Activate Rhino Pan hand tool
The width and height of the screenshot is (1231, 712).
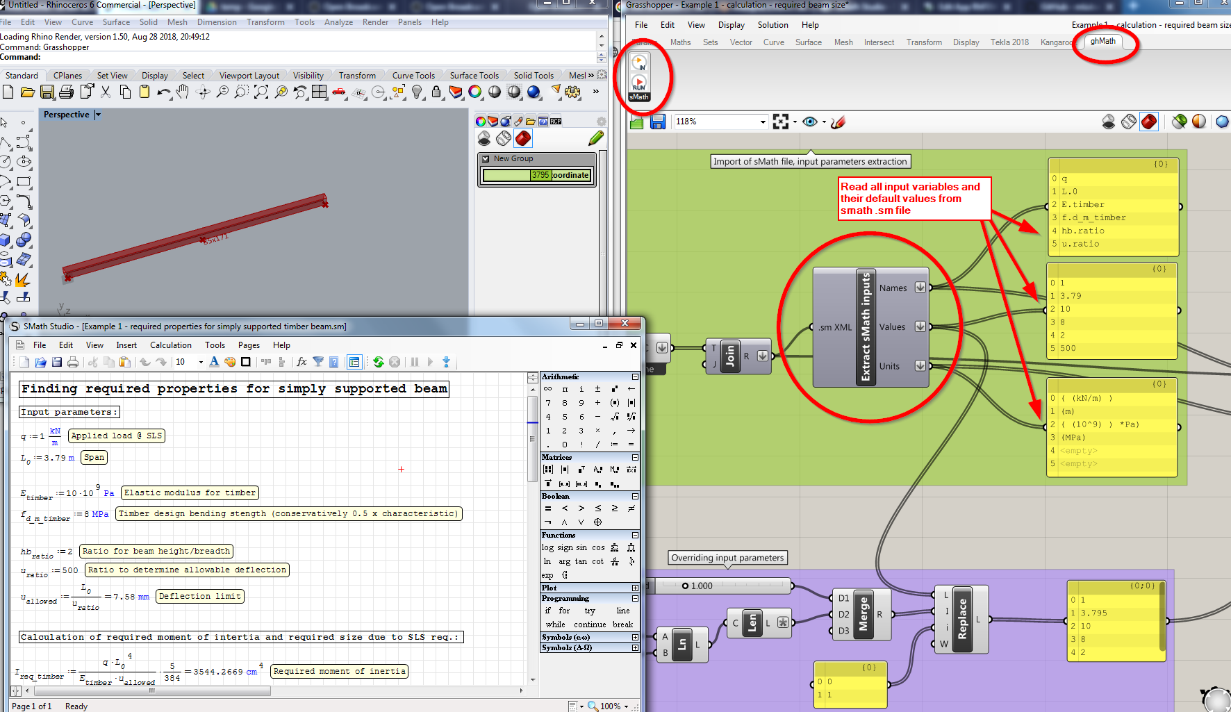point(183,92)
